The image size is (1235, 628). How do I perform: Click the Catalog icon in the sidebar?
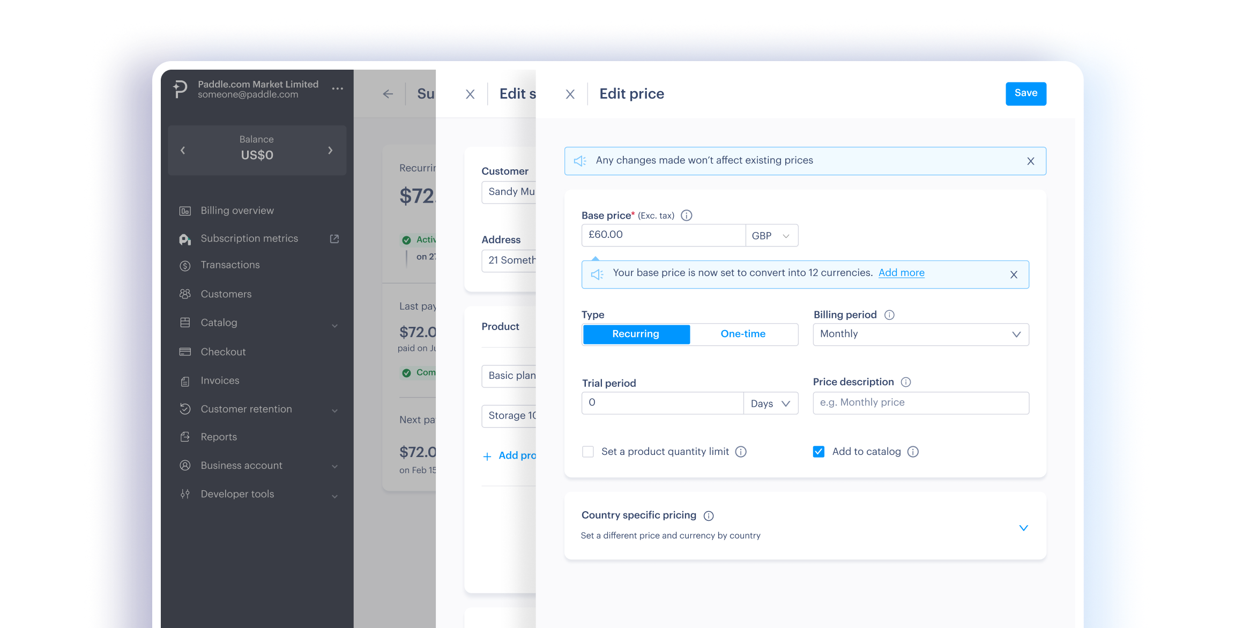185,323
